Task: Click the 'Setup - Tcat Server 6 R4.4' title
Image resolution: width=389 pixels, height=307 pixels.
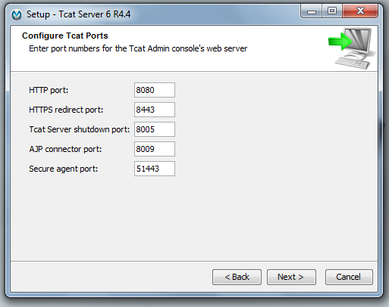Action: click(x=79, y=14)
